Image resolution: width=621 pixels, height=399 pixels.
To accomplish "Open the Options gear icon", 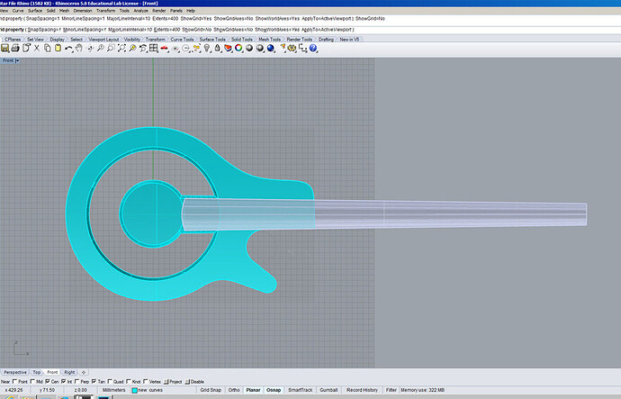I will coord(292,48).
